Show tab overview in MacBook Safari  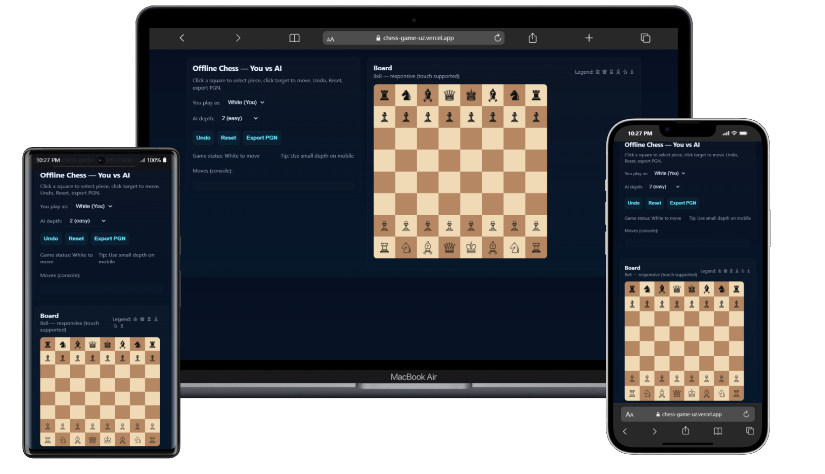pos(645,38)
